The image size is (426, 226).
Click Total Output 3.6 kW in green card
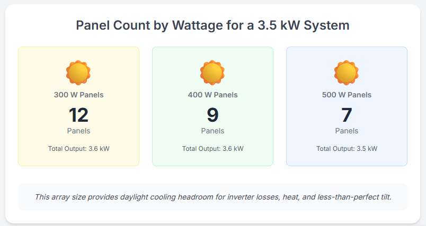tap(212, 149)
